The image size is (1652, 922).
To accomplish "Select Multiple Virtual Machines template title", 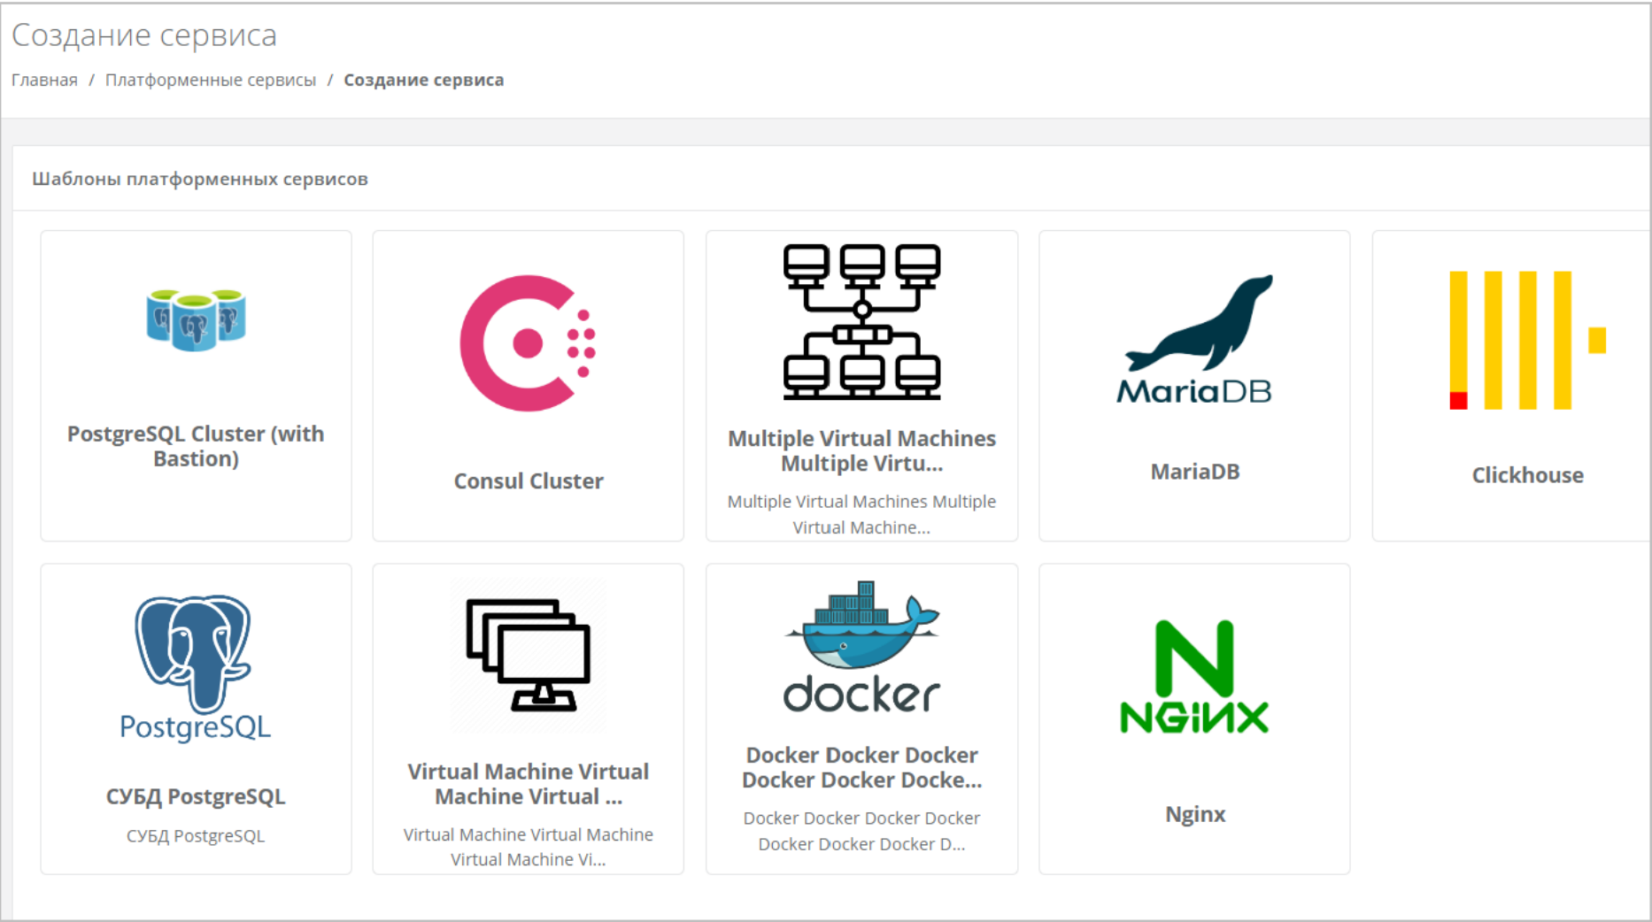I will coord(861,450).
